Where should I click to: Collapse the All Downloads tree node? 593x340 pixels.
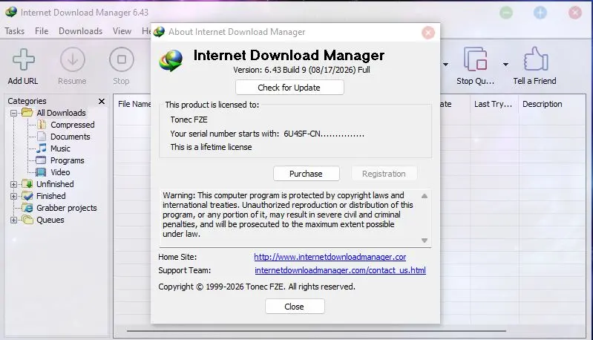point(13,113)
